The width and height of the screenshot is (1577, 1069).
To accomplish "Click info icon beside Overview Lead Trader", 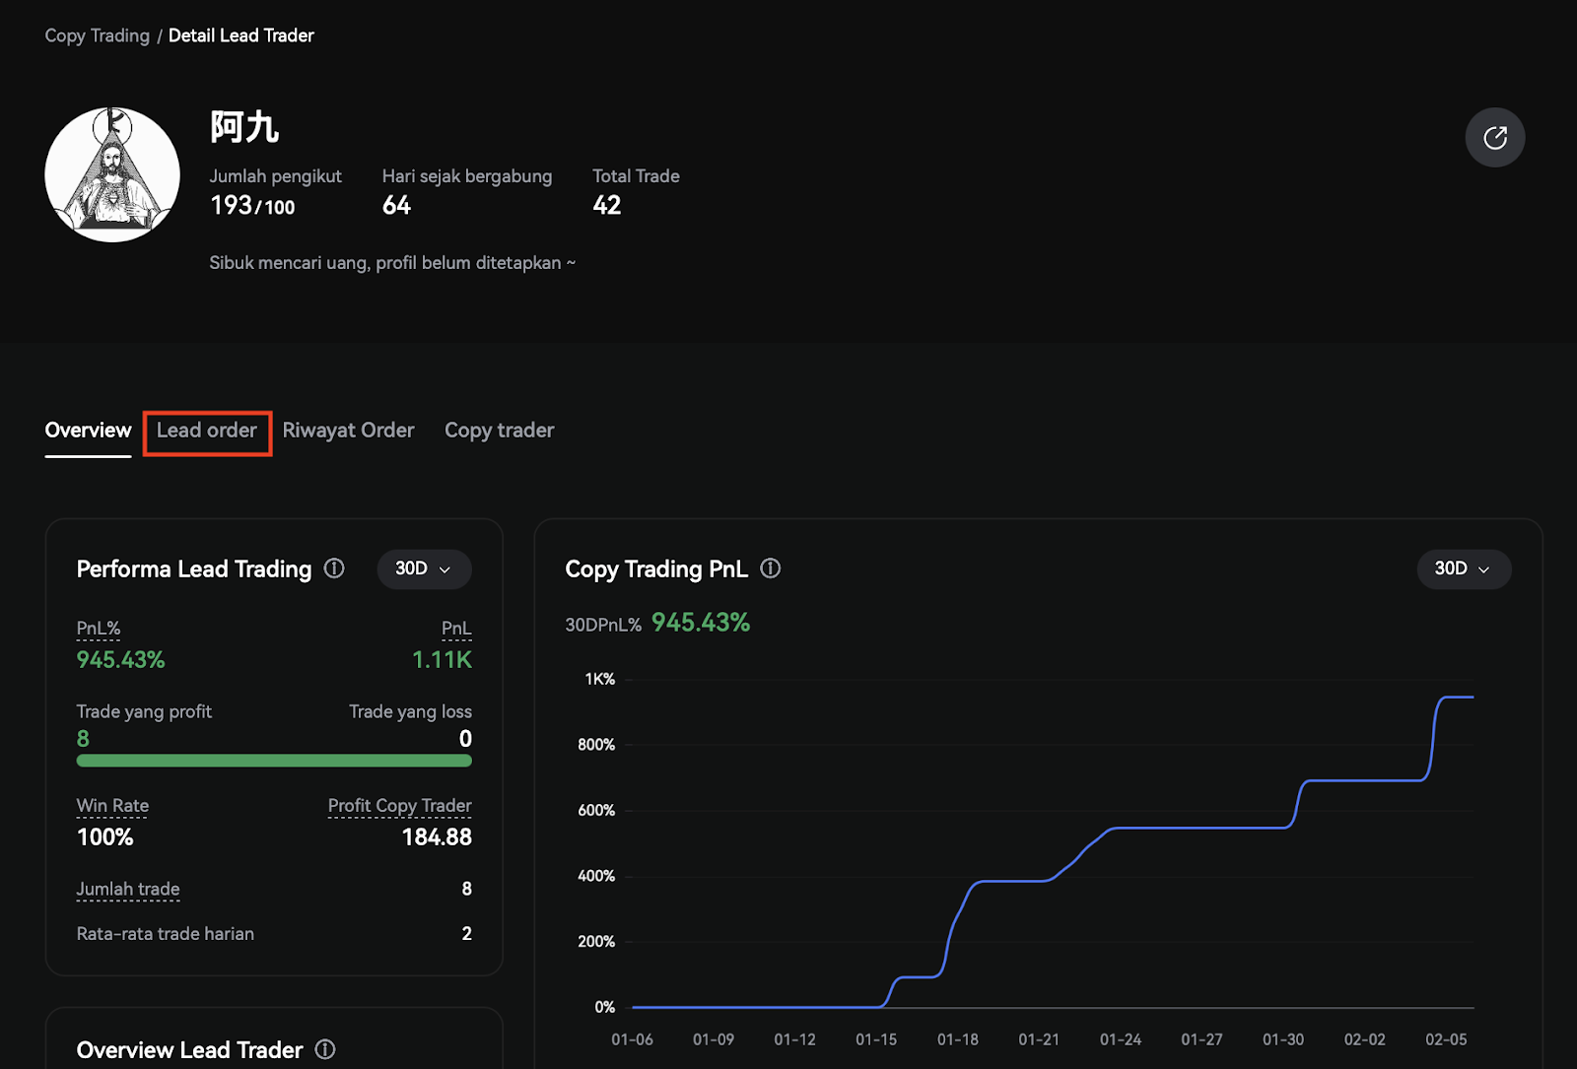I will pyautogui.click(x=325, y=1049).
